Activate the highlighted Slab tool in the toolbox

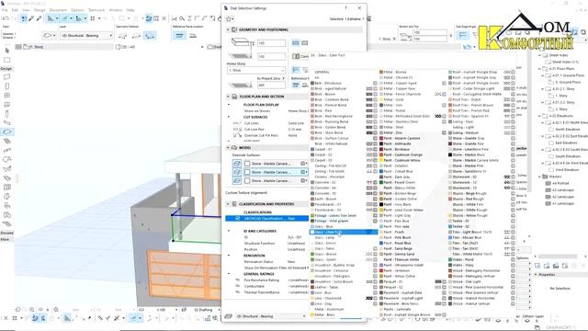(6, 131)
